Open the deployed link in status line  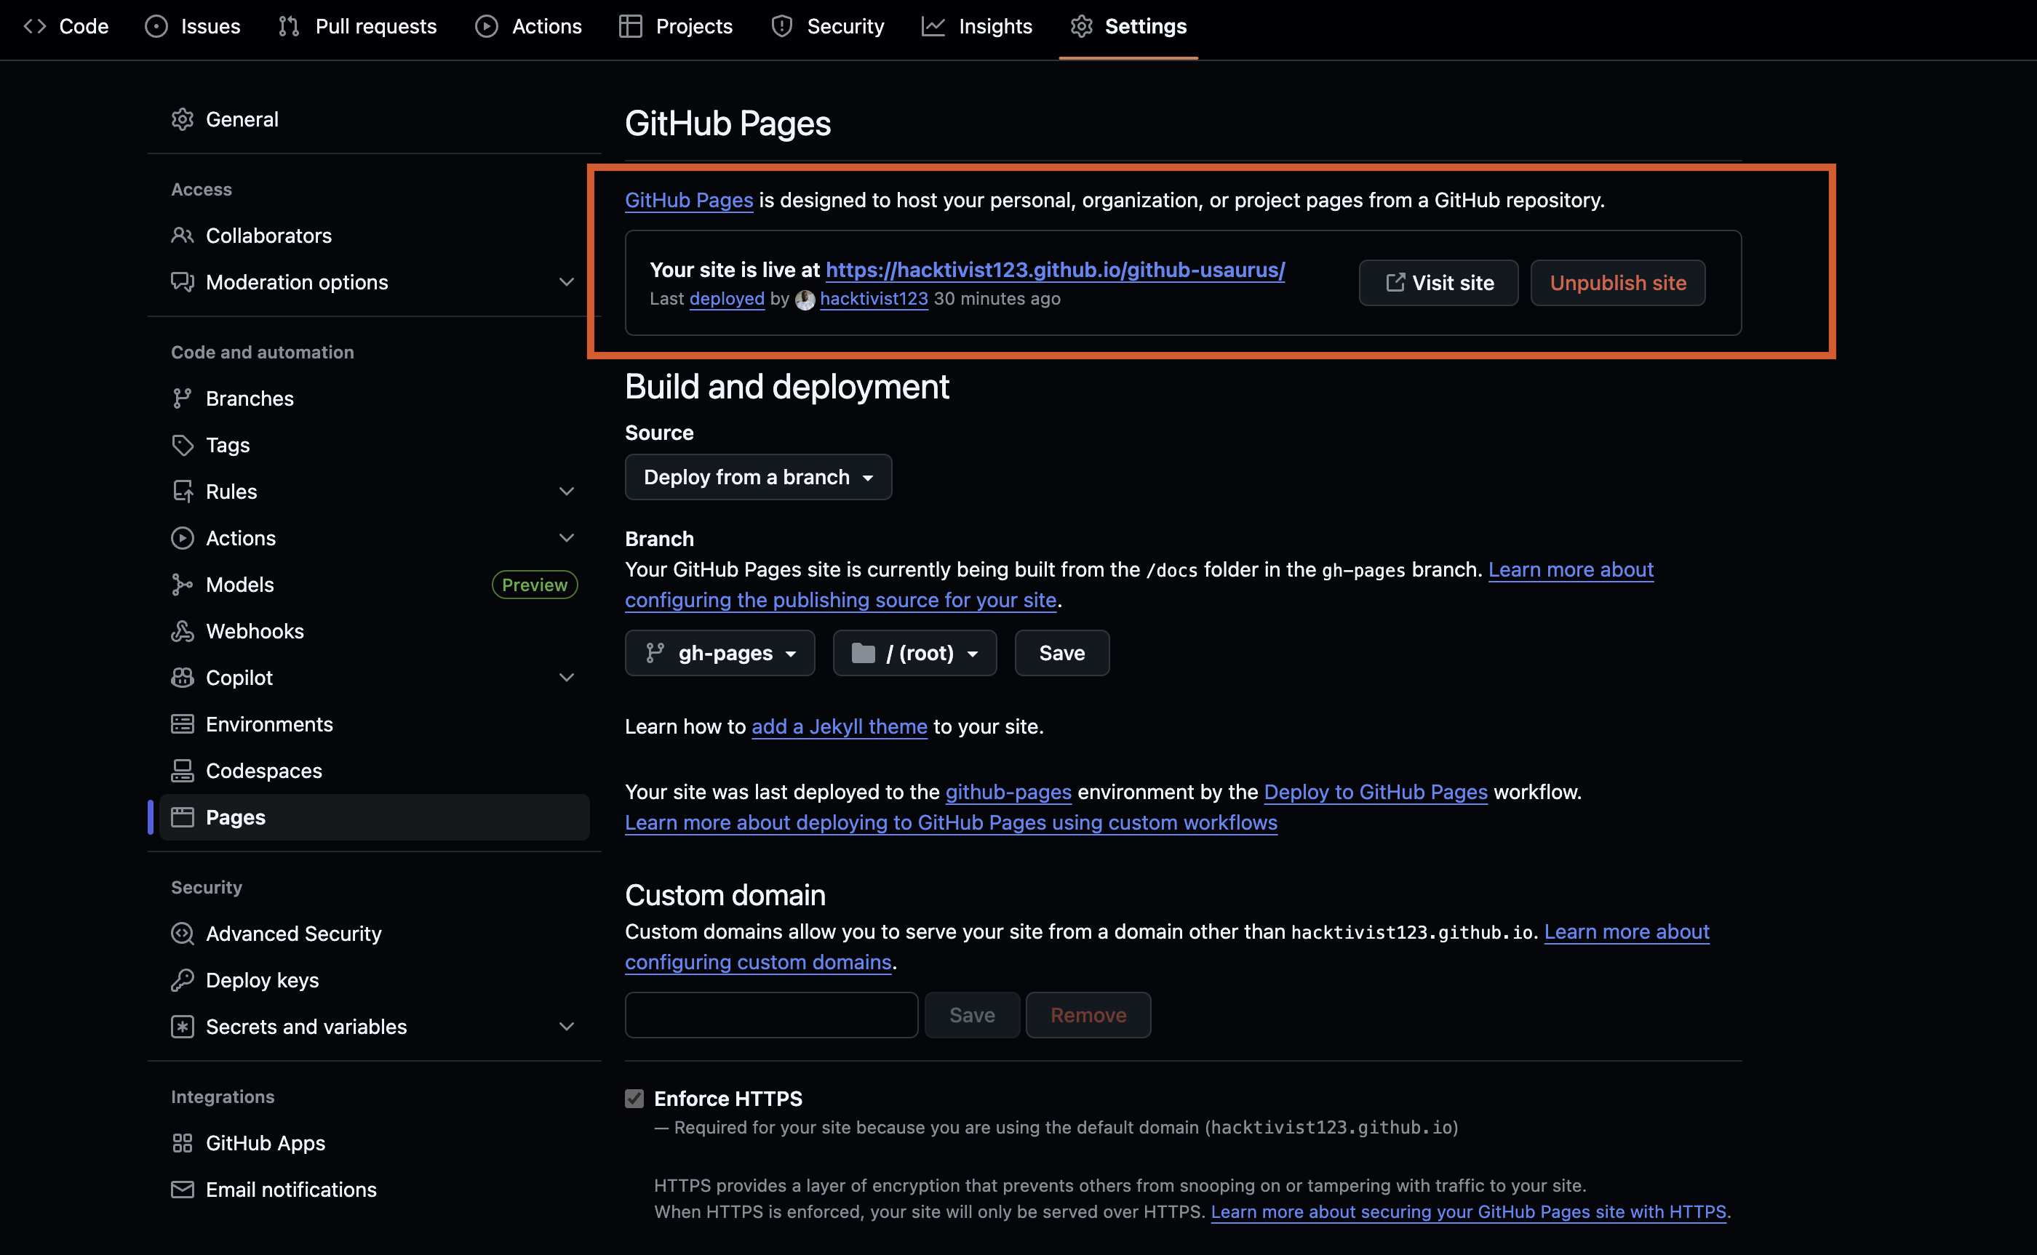click(727, 299)
